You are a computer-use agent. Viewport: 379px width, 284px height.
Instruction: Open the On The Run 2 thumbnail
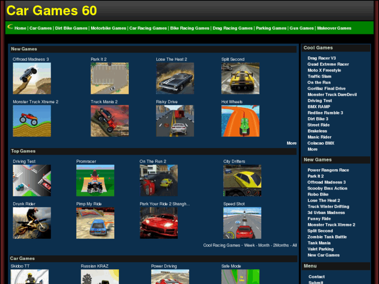(x=159, y=180)
